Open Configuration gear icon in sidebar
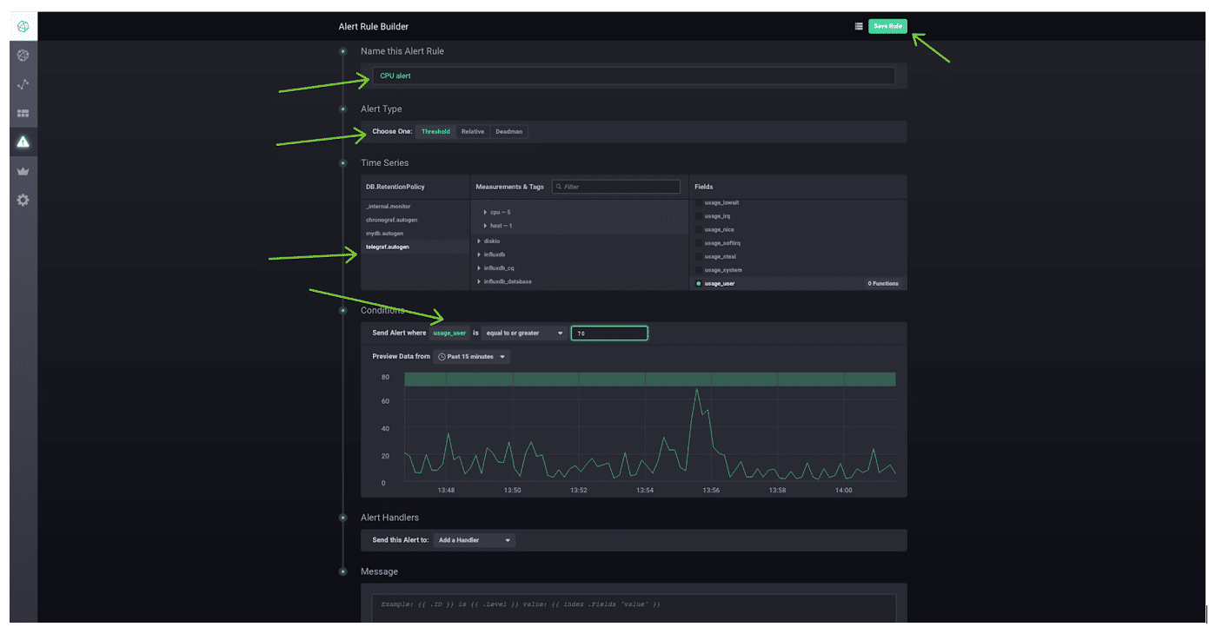The height and width of the screenshot is (627, 1209). tap(23, 200)
